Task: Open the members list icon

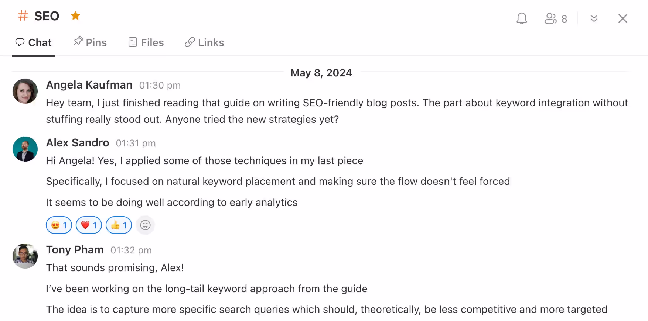Action: click(x=550, y=18)
